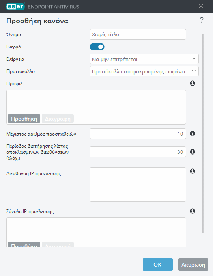
Task: Confirm the rule with OK button
Action: (157, 265)
